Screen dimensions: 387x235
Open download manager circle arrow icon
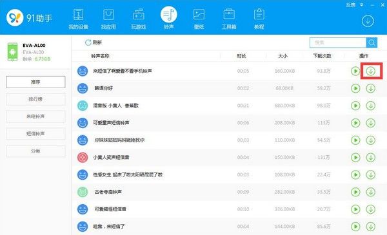pos(368,21)
